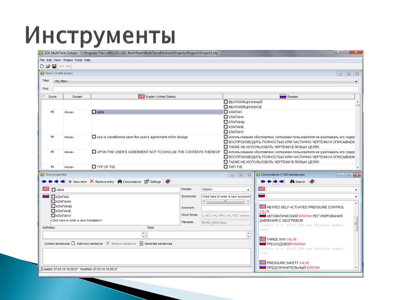Viewport: 401px width, 300px height.
Task: Click the Russian column header
Action: 289,97
